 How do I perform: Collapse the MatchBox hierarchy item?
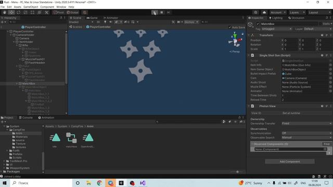pos(17,84)
